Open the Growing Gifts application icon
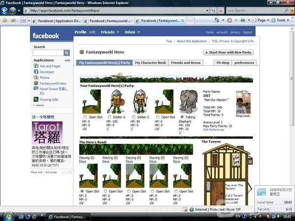 click(36, 99)
